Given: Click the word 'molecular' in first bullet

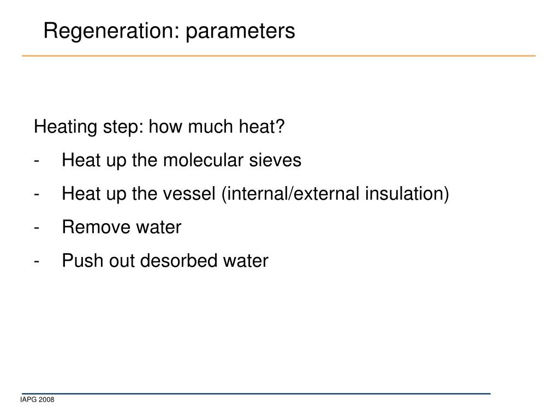Looking at the screenshot, I should (x=203, y=160).
